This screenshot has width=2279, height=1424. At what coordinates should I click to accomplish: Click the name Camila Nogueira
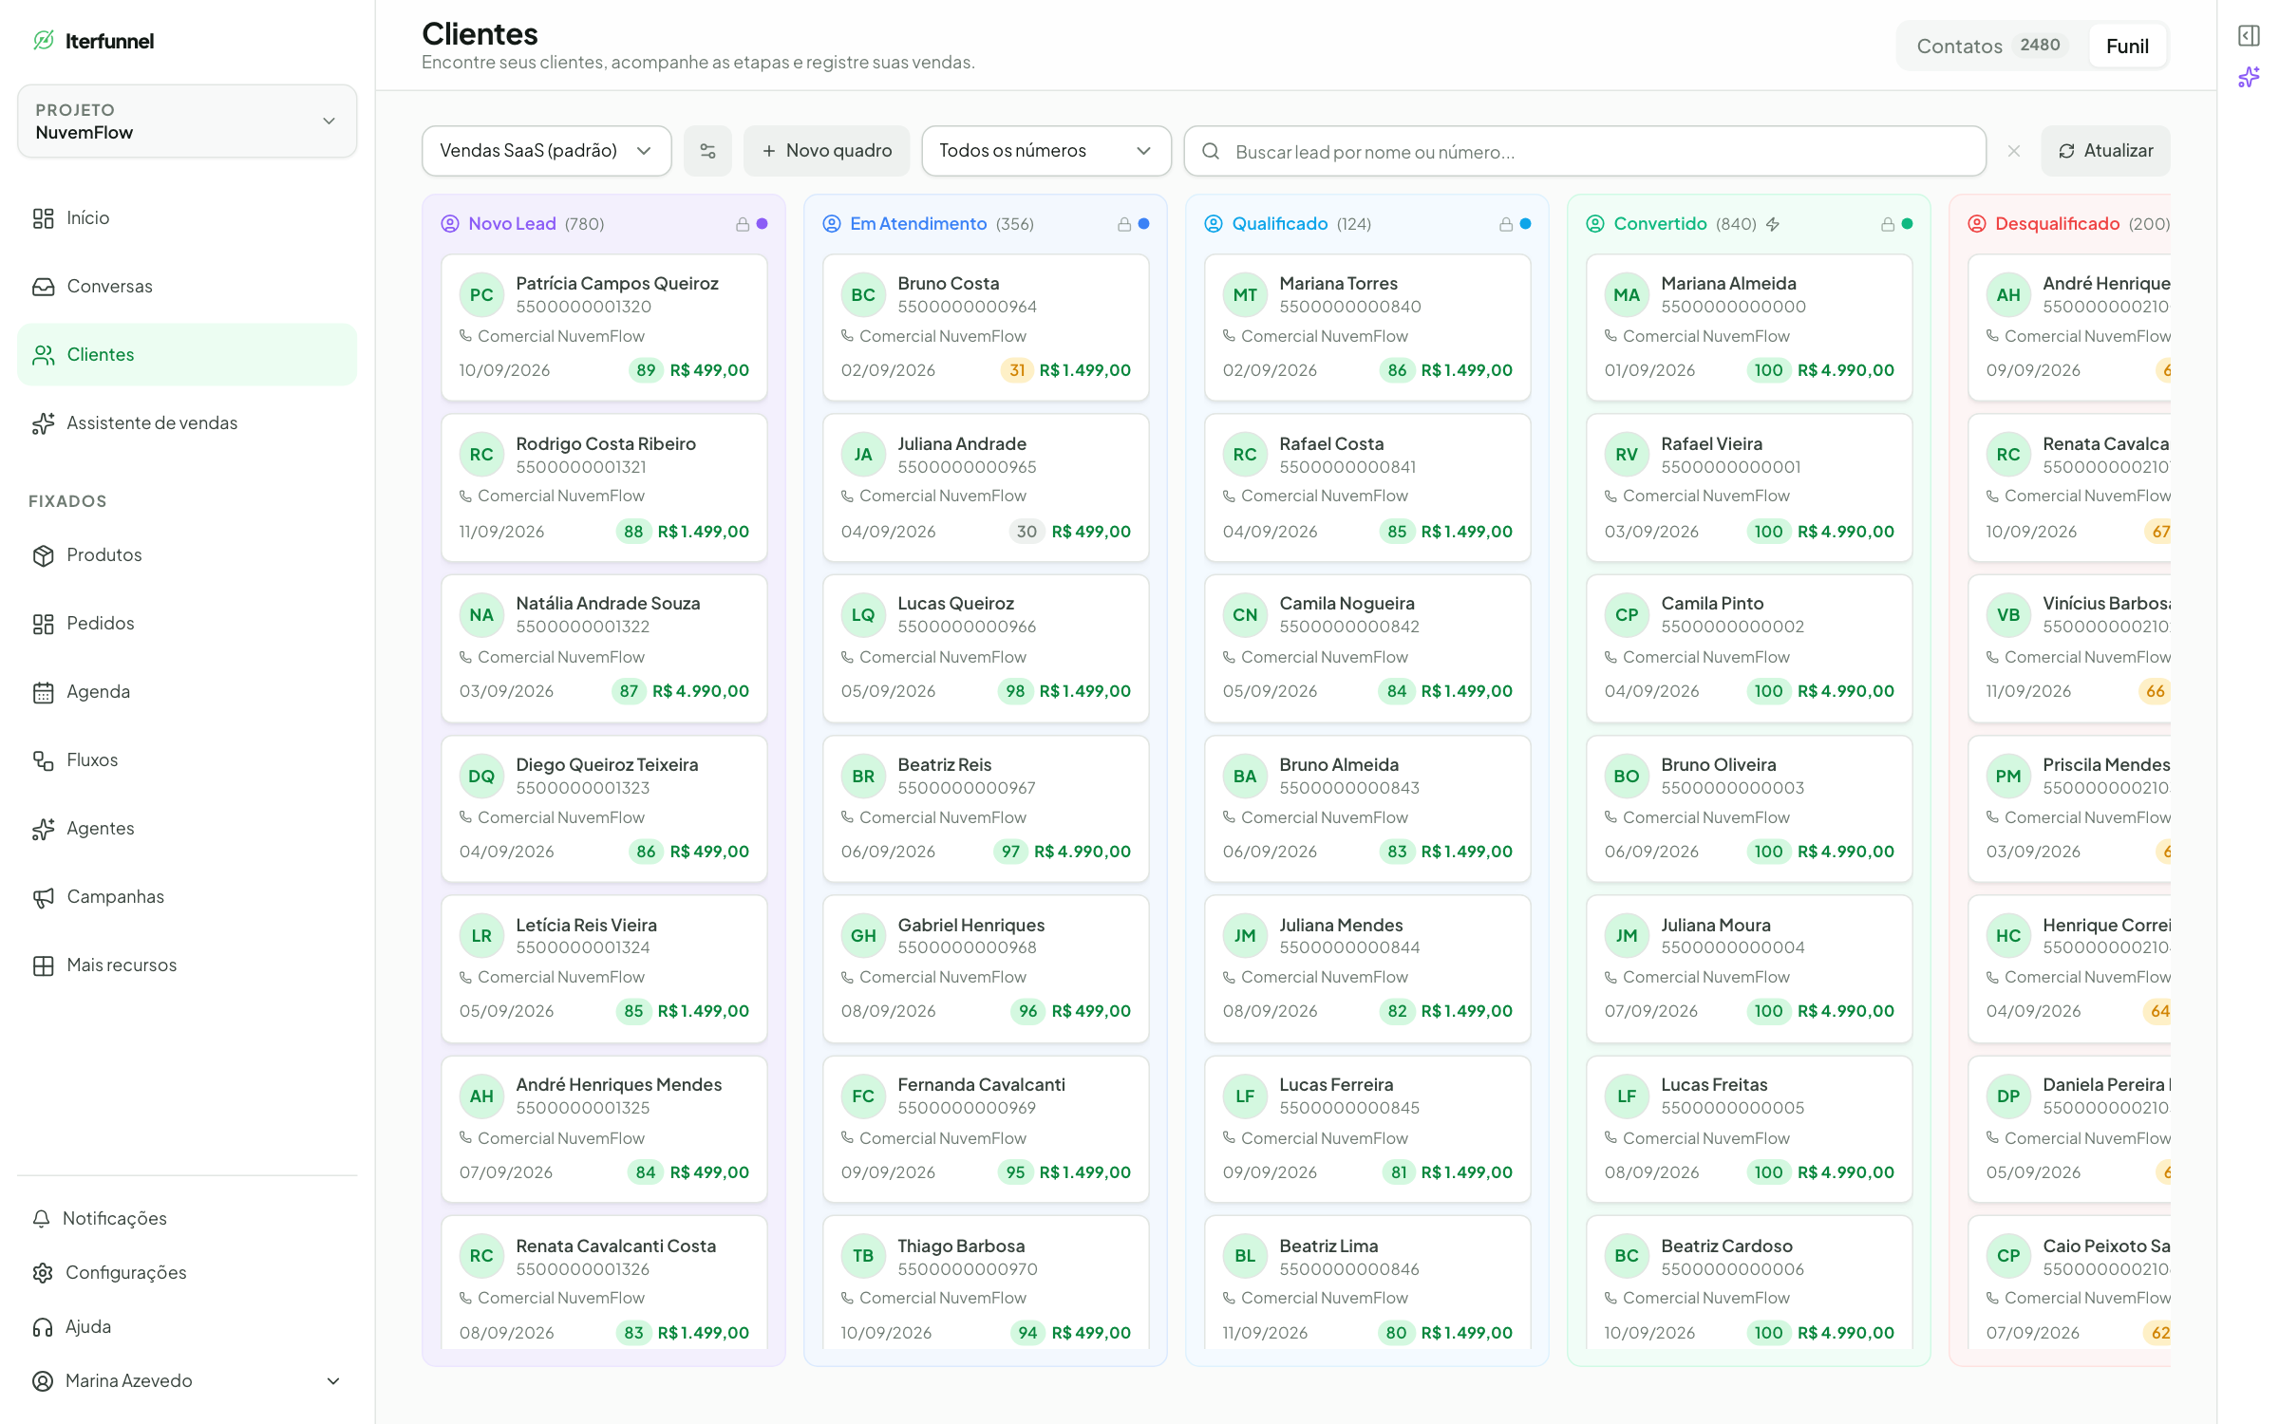coord(1347,604)
